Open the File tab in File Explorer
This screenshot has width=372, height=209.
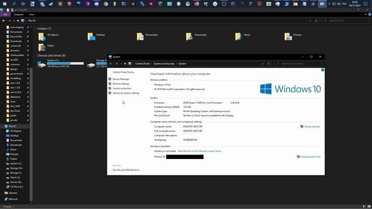(5, 15)
